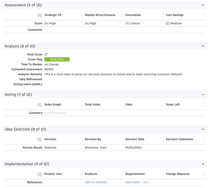Click the Comments field in Assessment
Viewport: 209px width, 188px height.
tap(123, 30)
